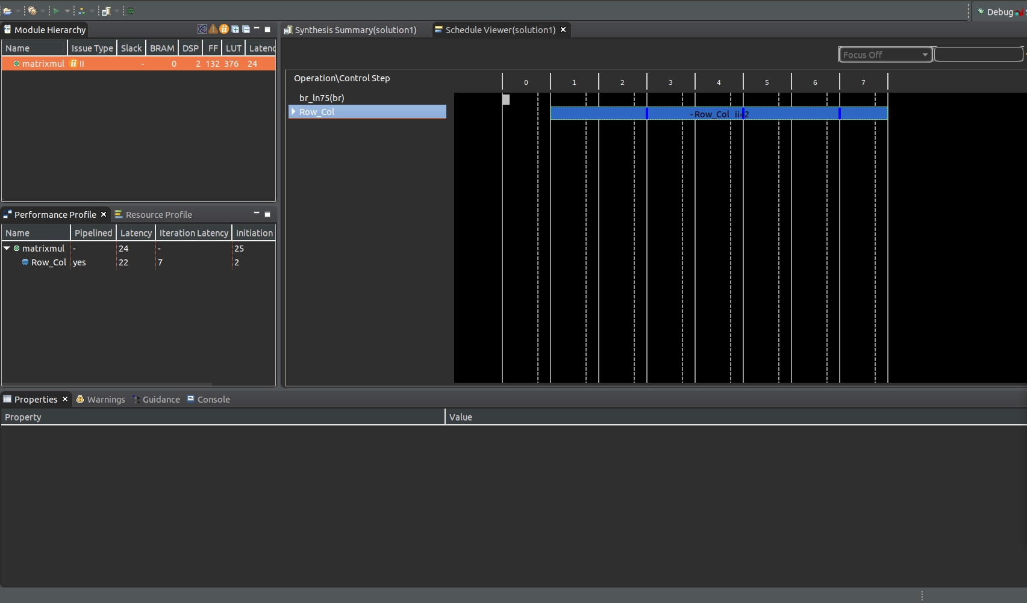Screen dimensions: 1027x603
Task: Open the waveform viewer toolbar icon
Action: pos(131,10)
